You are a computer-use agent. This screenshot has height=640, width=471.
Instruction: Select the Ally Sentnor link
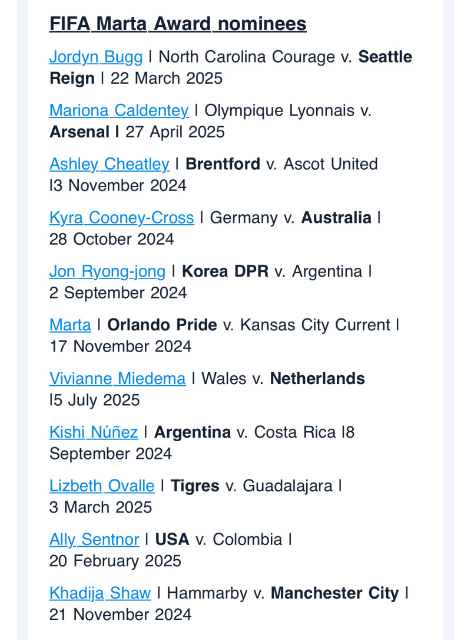point(94,540)
